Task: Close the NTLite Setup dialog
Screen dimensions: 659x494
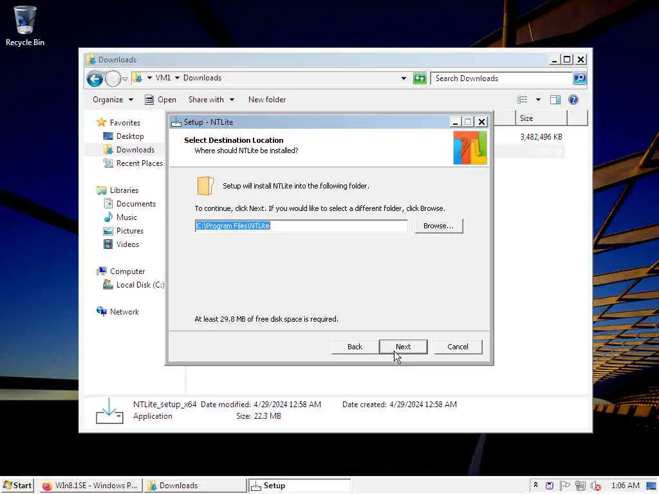Action: pos(481,122)
